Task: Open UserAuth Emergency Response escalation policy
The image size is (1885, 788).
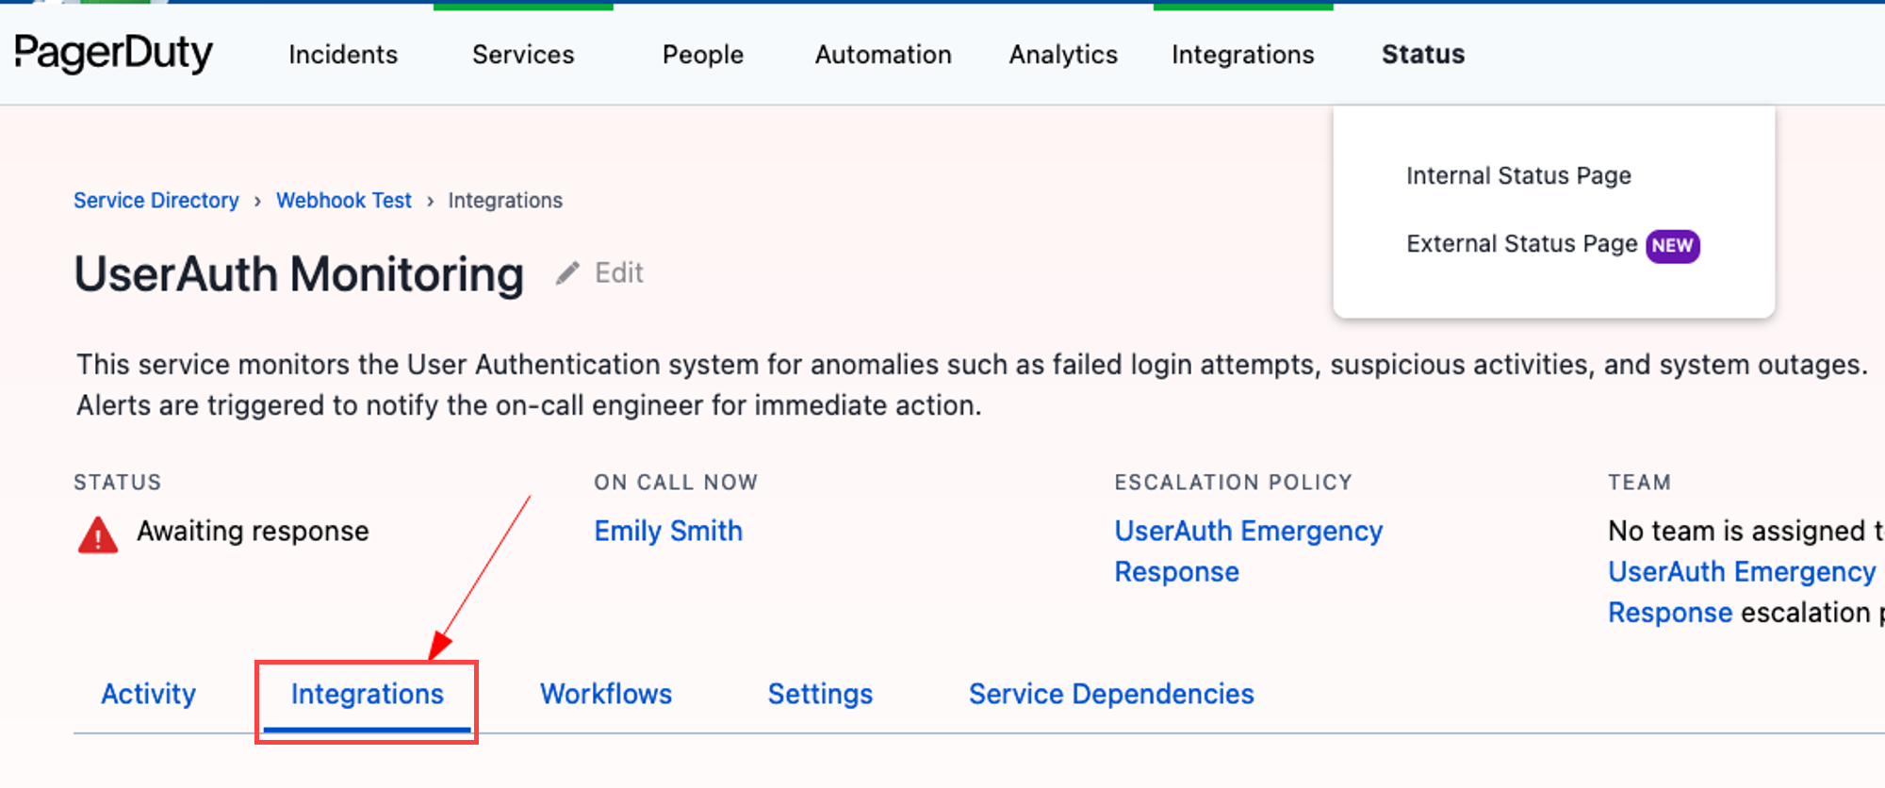Action: tap(1248, 551)
